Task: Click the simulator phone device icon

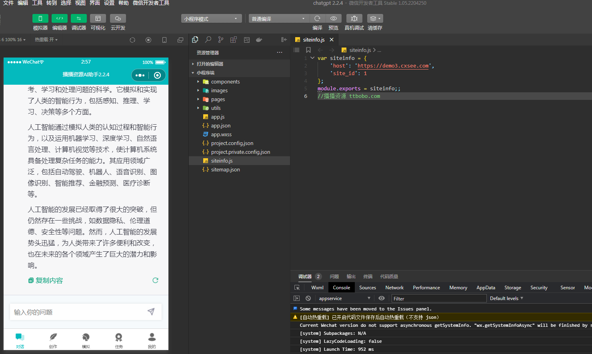Action: (x=164, y=40)
